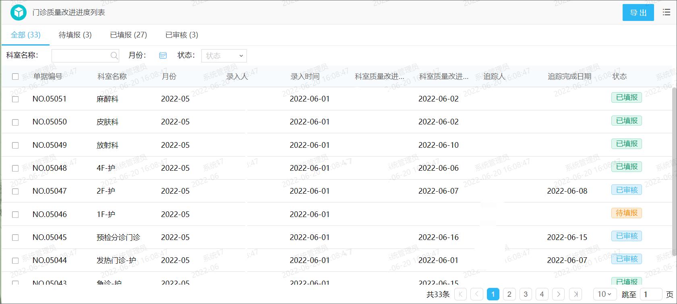Click the 追踪完成日期 column header
The height and width of the screenshot is (304, 677).
[569, 77]
